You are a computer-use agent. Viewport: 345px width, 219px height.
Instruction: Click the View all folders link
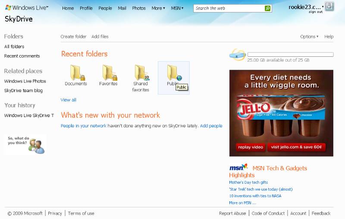(x=69, y=100)
